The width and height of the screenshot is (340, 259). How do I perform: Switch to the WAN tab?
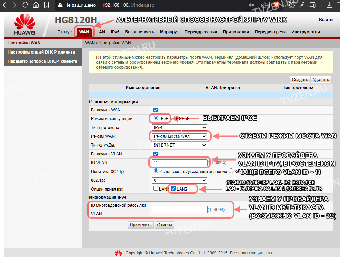(84, 32)
